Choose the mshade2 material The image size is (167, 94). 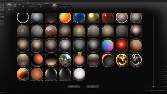[x=23, y=45]
